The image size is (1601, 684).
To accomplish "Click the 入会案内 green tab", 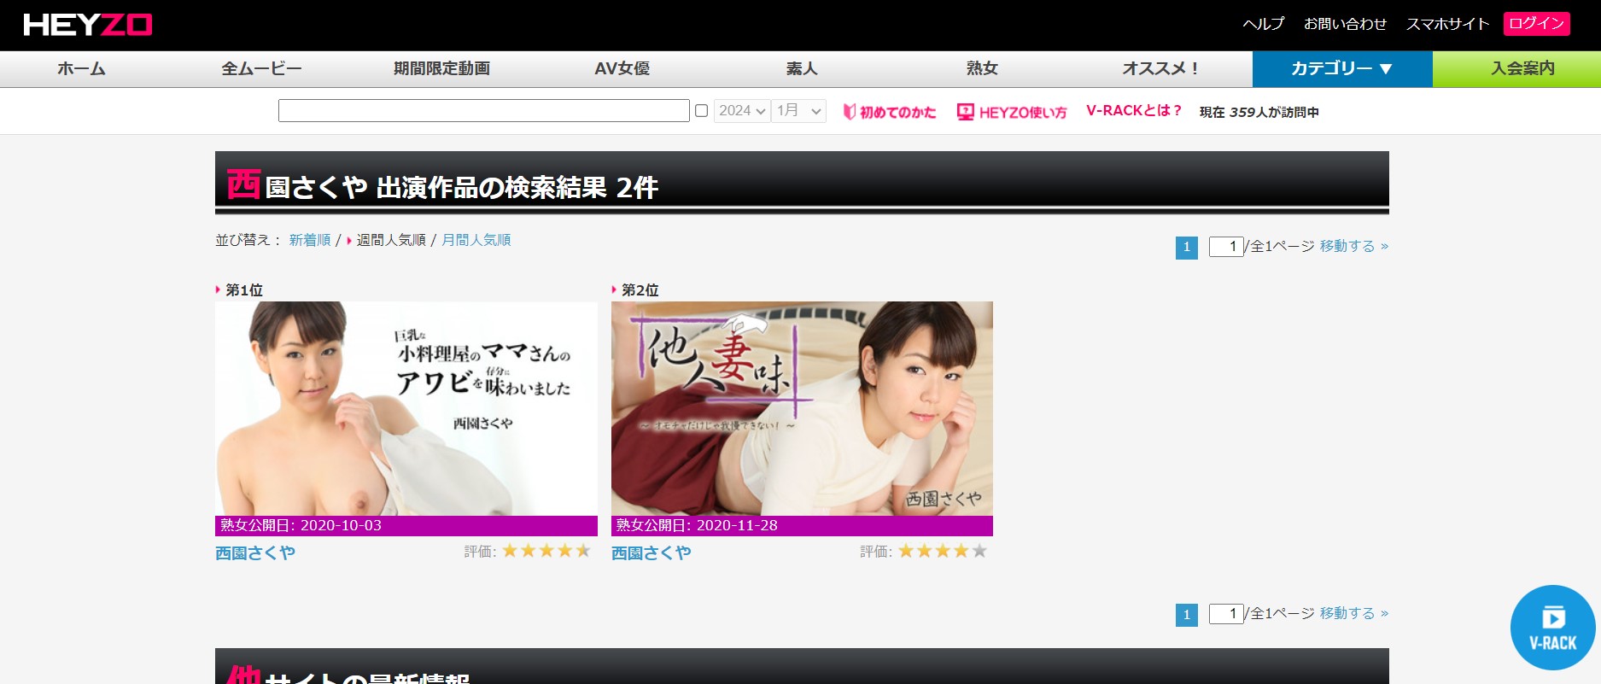I will click(1522, 69).
